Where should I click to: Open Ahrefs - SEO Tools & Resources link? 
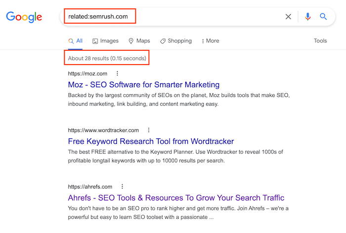(176, 198)
